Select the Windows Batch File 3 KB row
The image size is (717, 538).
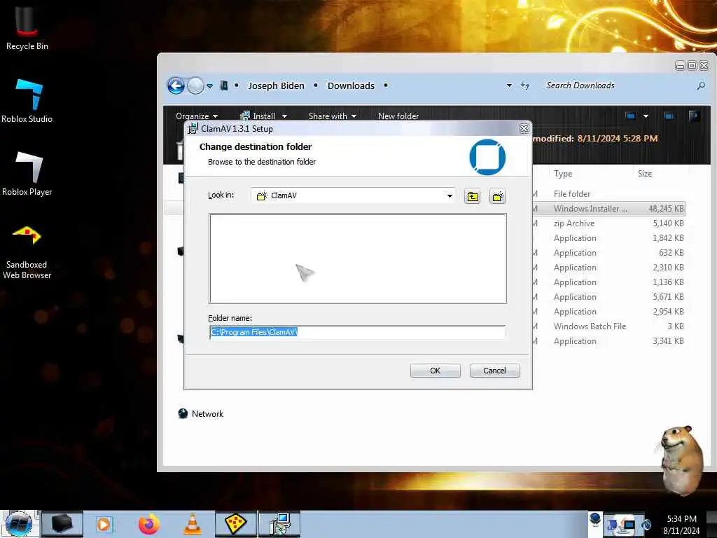tap(610, 326)
